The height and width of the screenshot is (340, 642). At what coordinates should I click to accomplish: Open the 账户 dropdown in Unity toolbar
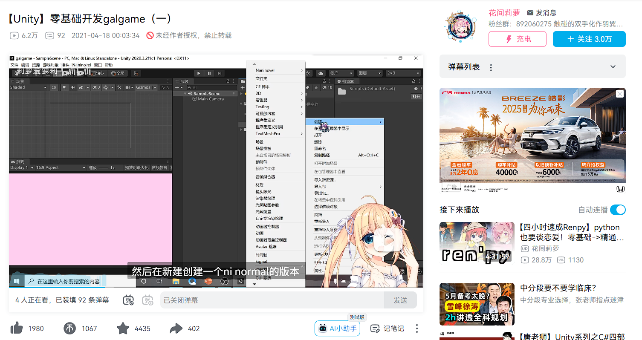341,73
